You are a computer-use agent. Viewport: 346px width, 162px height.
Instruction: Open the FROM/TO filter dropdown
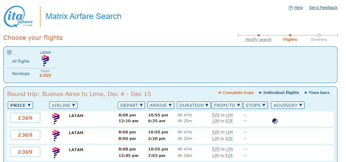(x=227, y=106)
